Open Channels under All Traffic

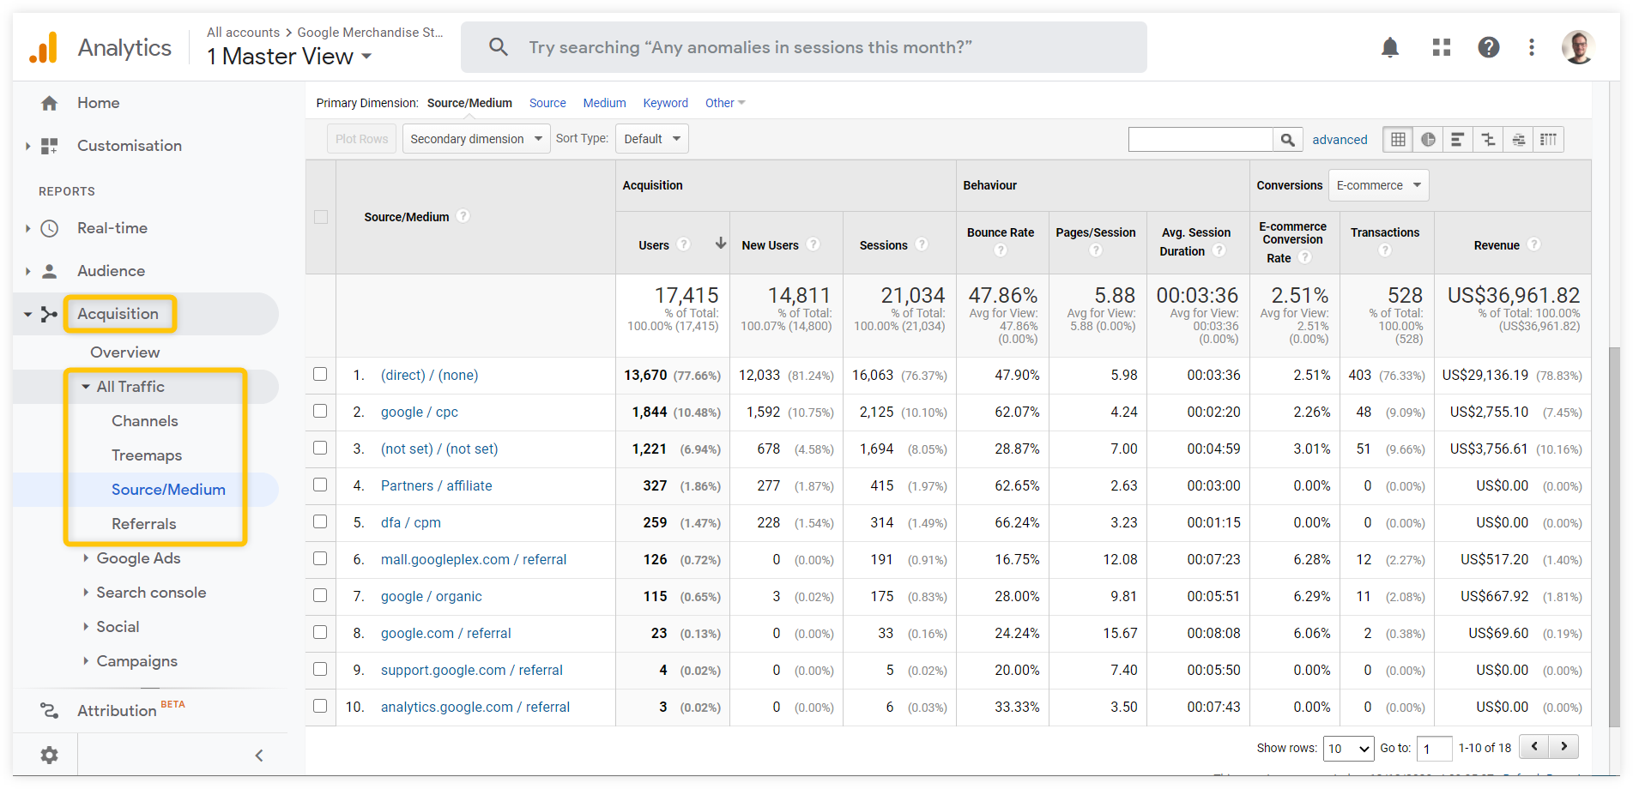tap(145, 421)
